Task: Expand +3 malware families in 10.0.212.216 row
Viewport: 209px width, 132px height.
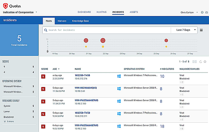Action: [182, 82]
